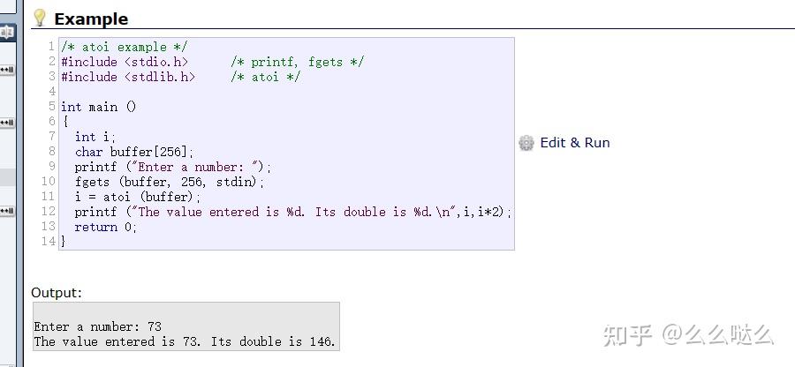Click the fgets (buffer, 256, stdin) line

click(x=170, y=182)
